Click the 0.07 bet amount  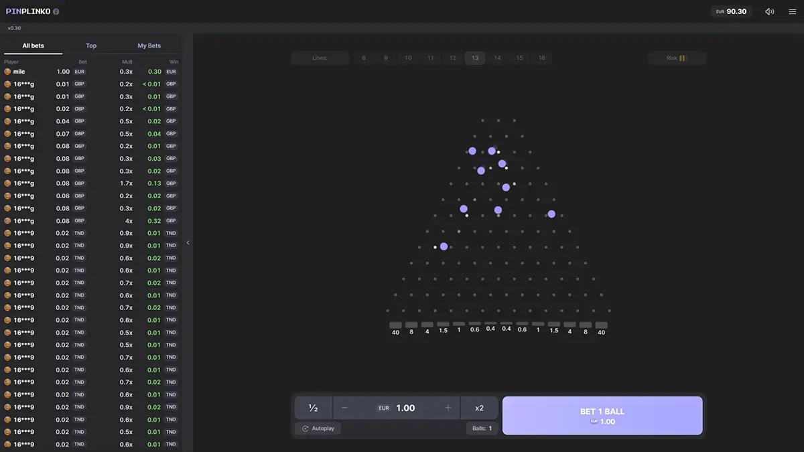click(62, 134)
